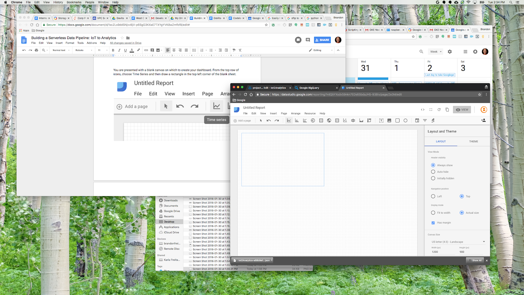Click the Bar chart icon in Data Studio
Image resolution: width=524 pixels, height=295 pixels.
tap(297, 121)
